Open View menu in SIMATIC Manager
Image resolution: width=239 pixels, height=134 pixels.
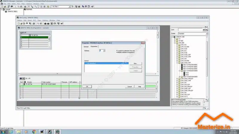(23, 4)
